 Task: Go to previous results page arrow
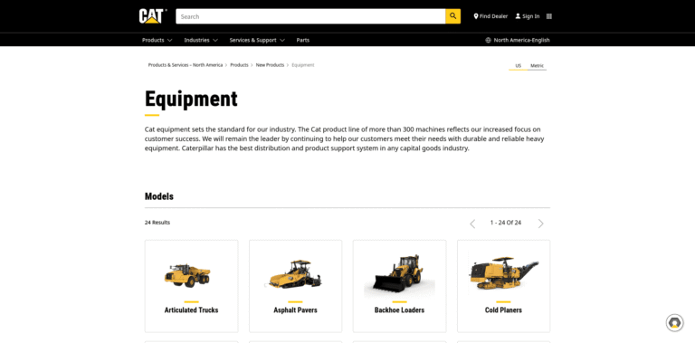[472, 224]
